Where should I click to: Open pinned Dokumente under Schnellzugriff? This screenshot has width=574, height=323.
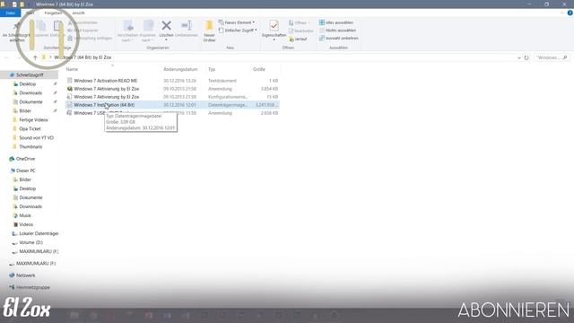[x=30, y=101]
